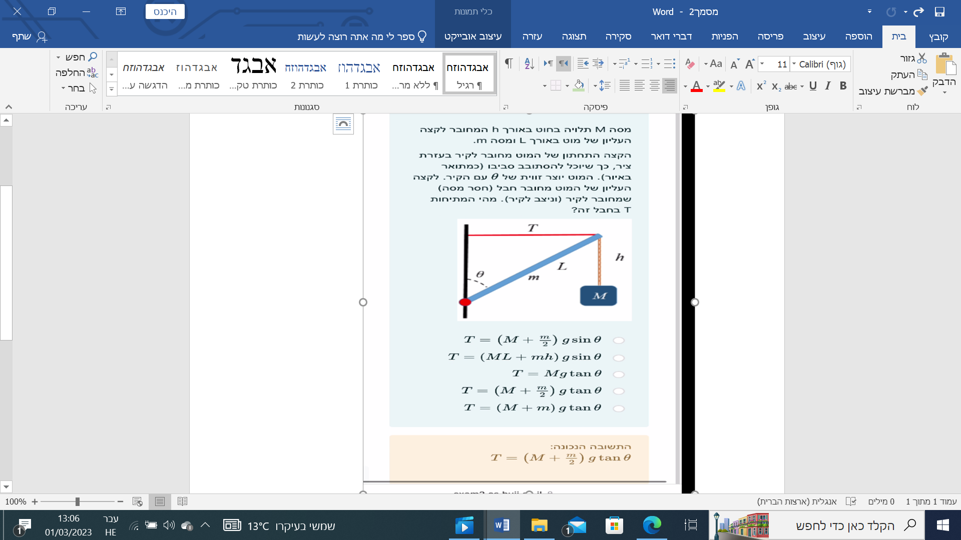Click Replace (החלפה) in the Editing group
This screenshot has width=961, height=540.
point(77,72)
